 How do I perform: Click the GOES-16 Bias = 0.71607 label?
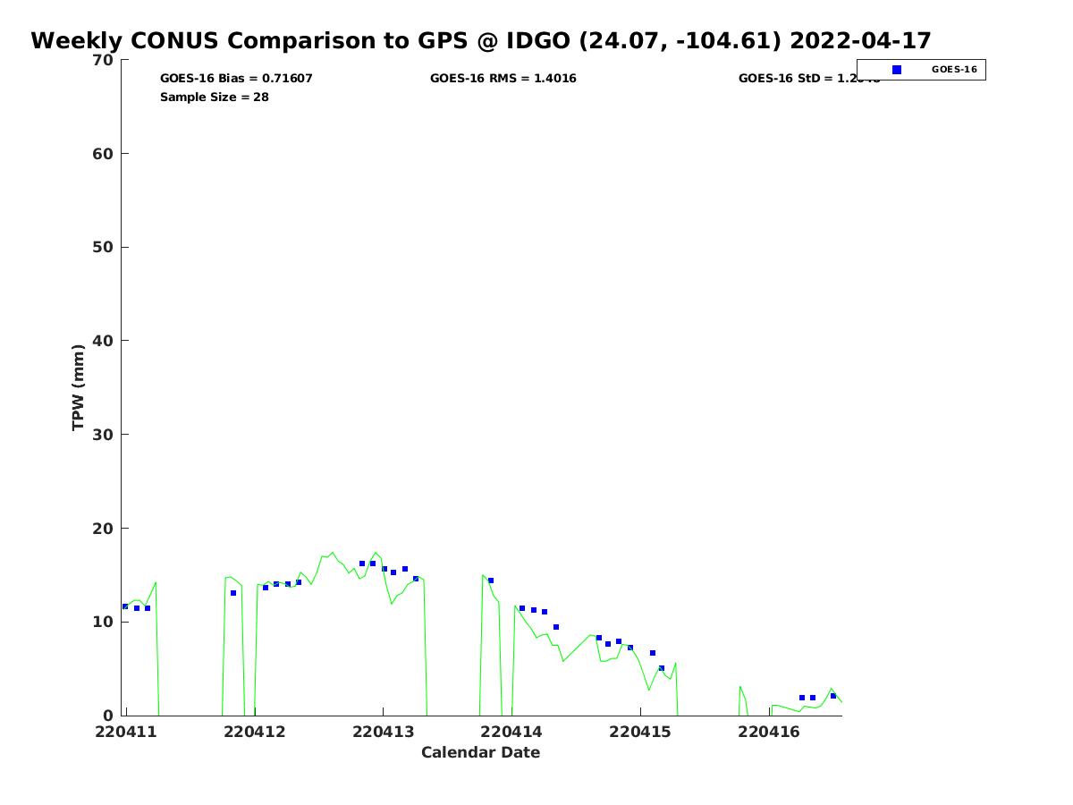[x=236, y=79]
